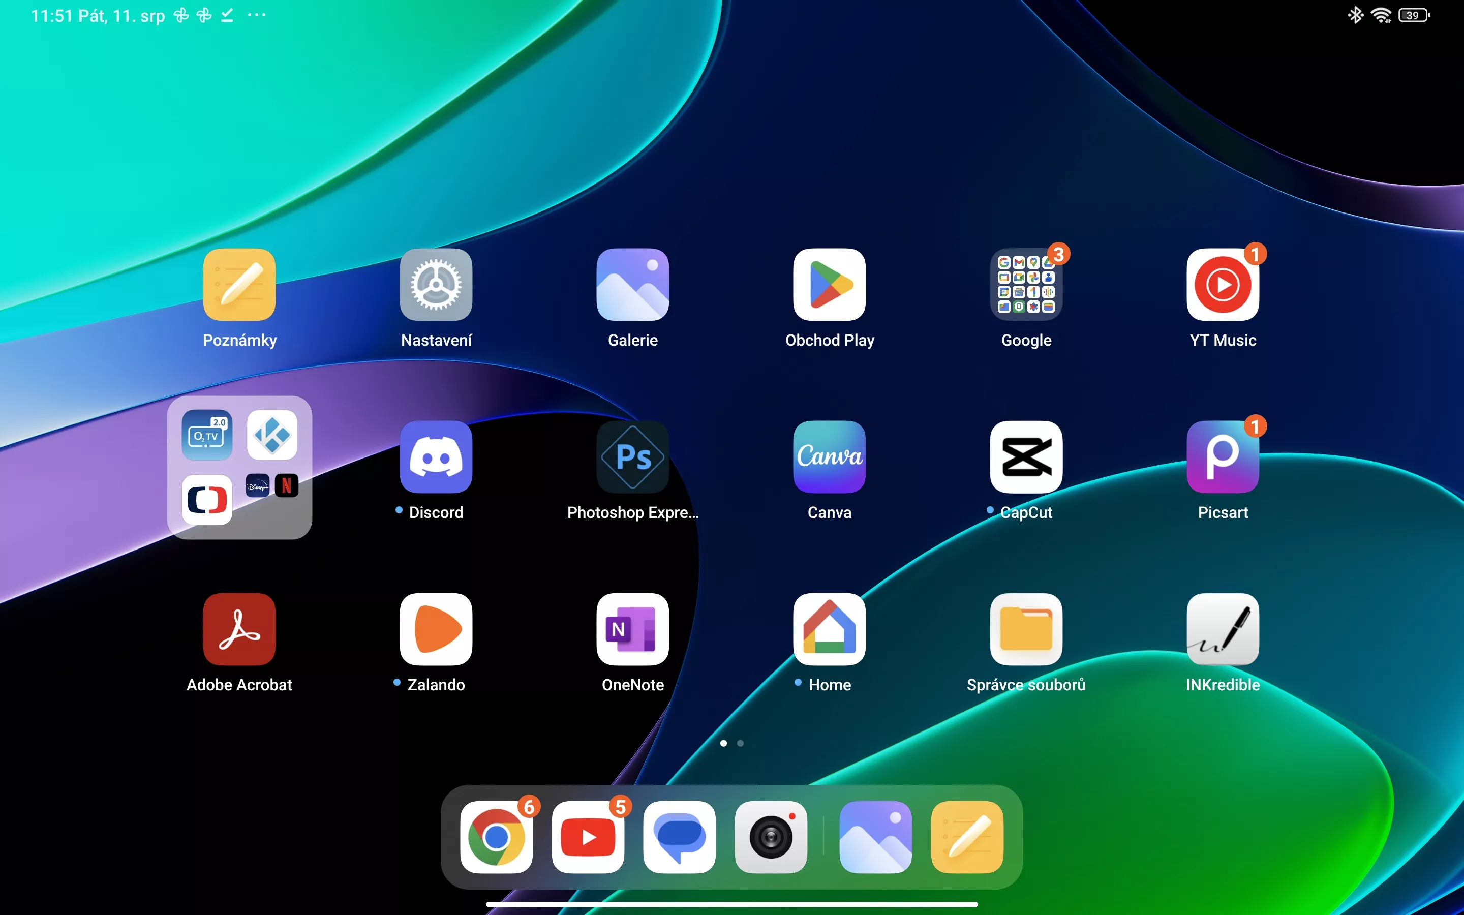Screen dimensions: 1464x915
Task: Open the ČT app in the streaming folder
Action: coord(207,500)
